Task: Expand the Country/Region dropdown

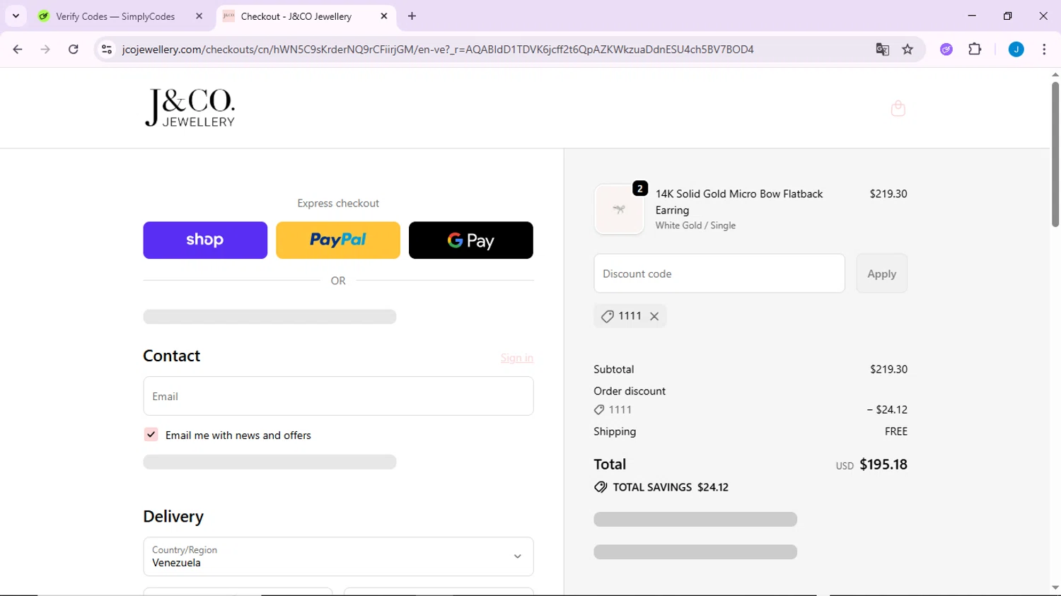Action: click(338, 556)
